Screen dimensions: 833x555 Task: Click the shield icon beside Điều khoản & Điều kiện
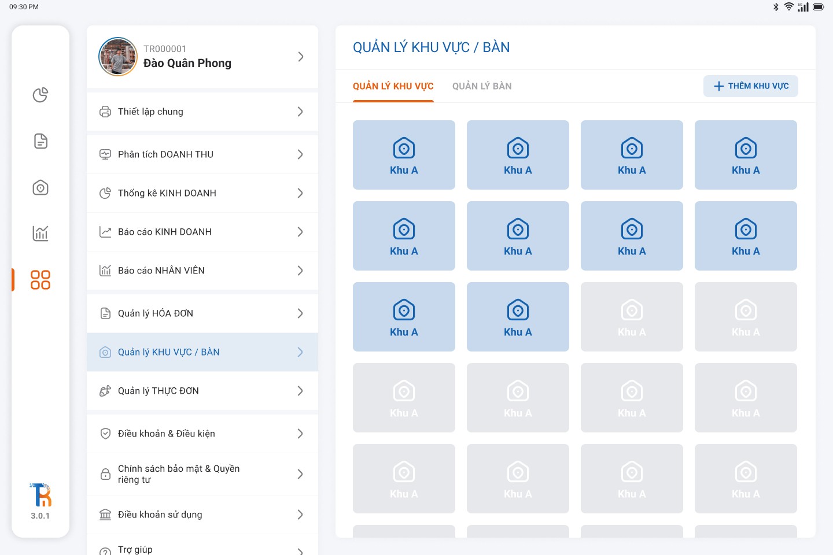pos(105,434)
